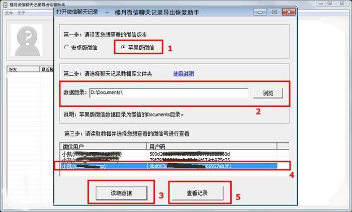
Task: Select the 小凯 row with code 509d2
Action: 169,154
